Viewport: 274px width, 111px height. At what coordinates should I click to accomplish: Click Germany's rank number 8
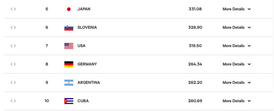click(x=47, y=64)
